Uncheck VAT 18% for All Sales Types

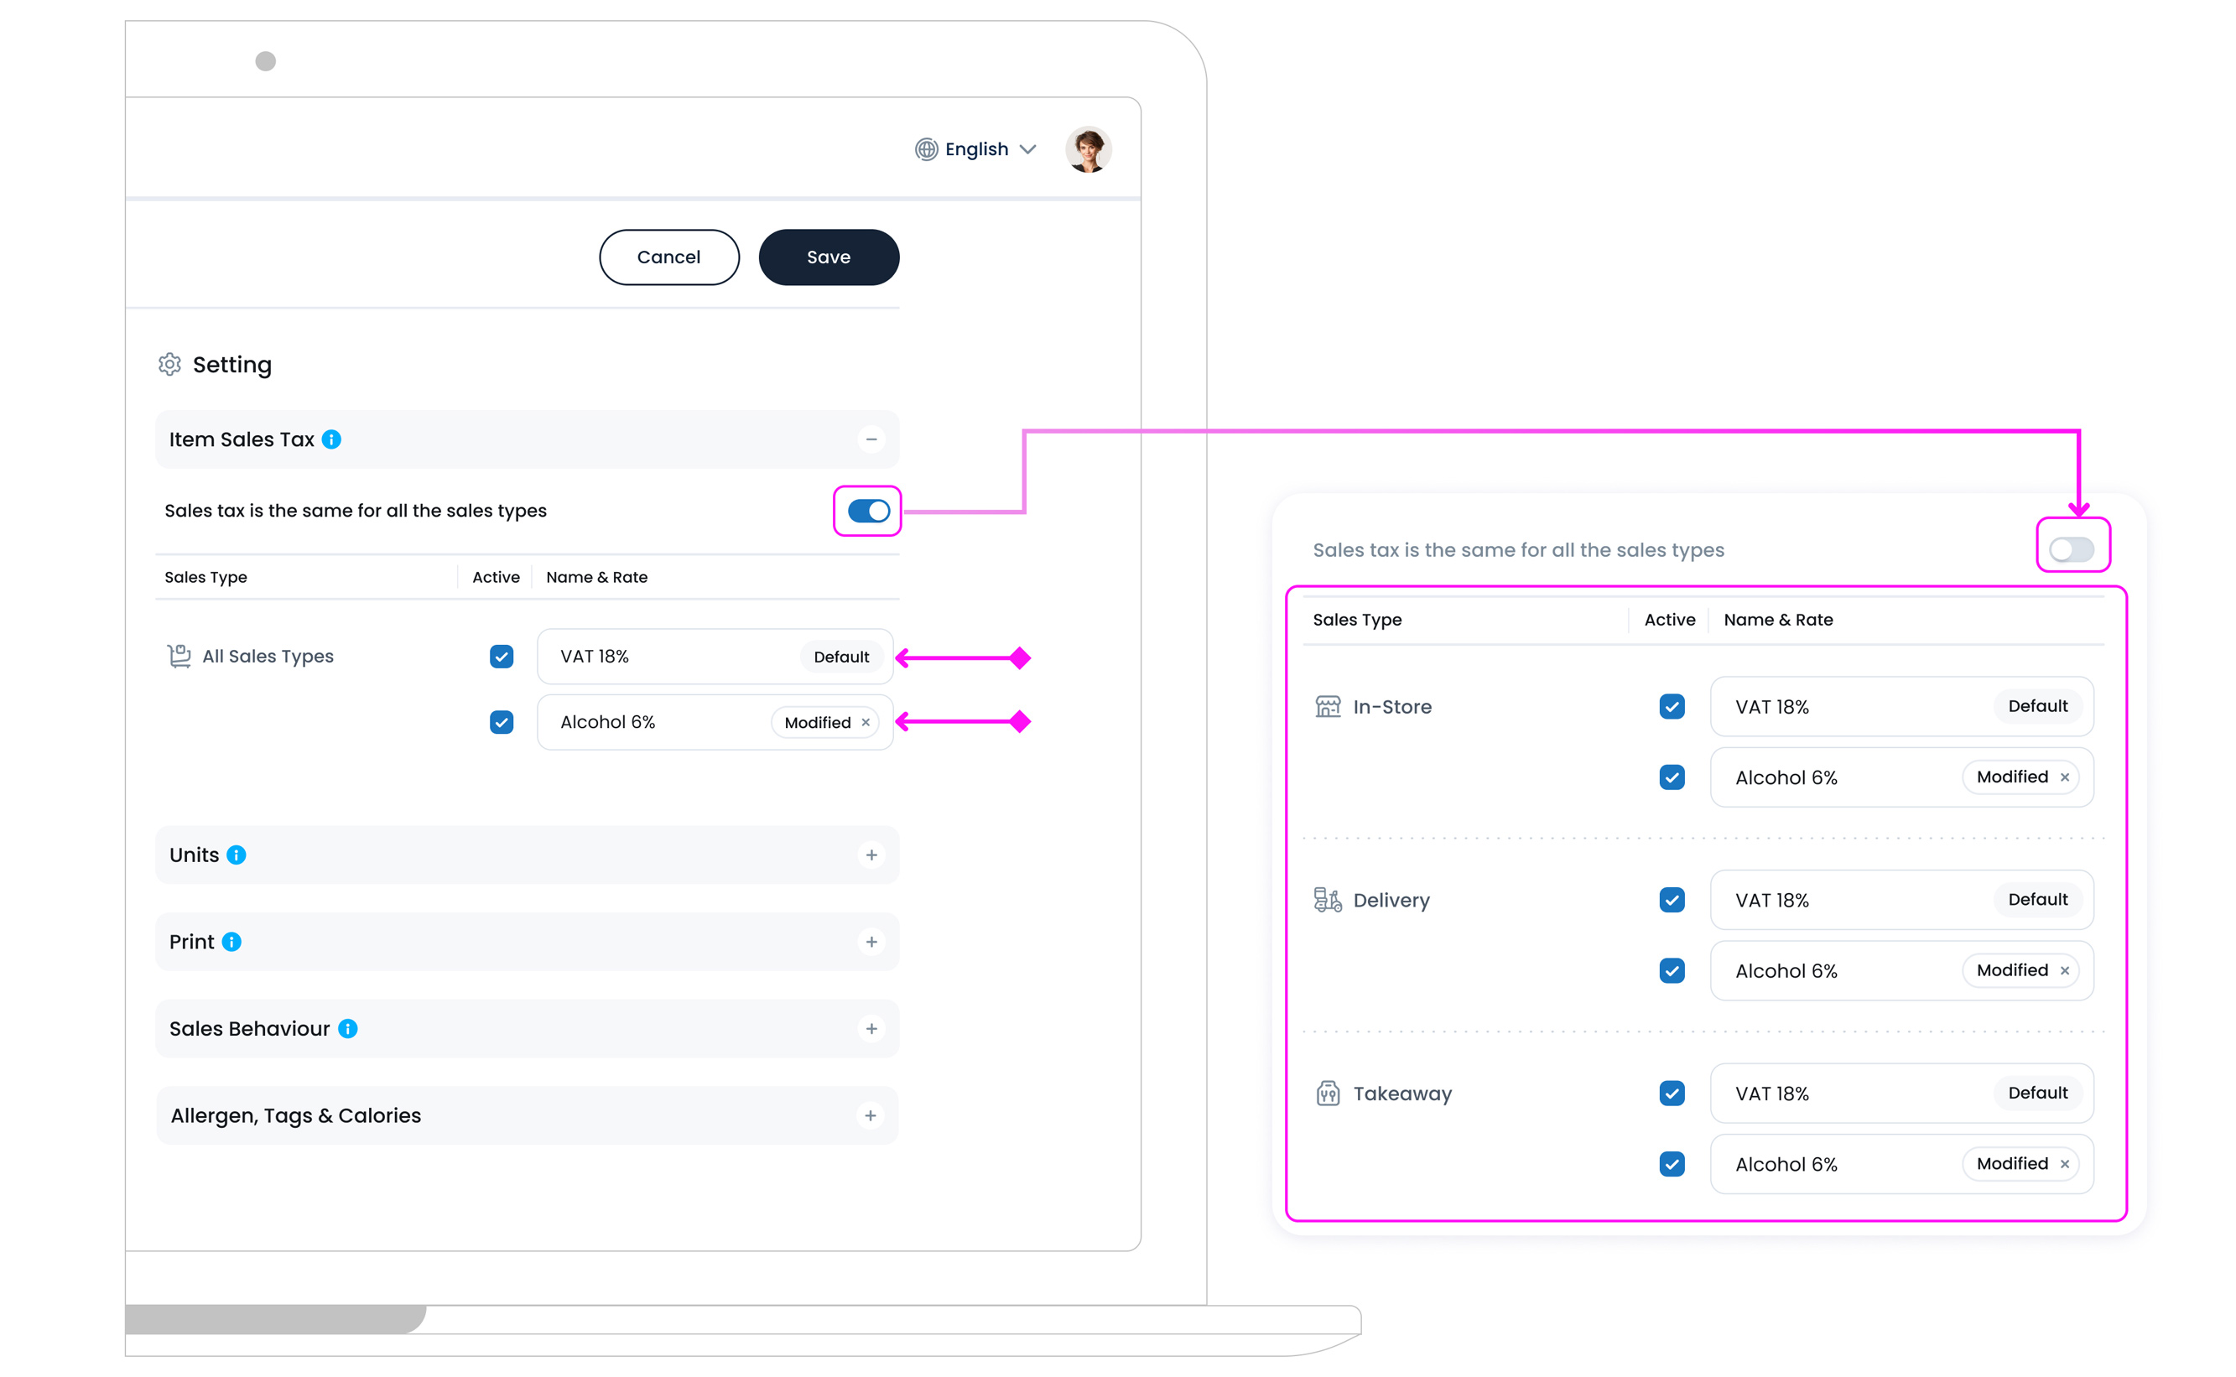coord(501,657)
